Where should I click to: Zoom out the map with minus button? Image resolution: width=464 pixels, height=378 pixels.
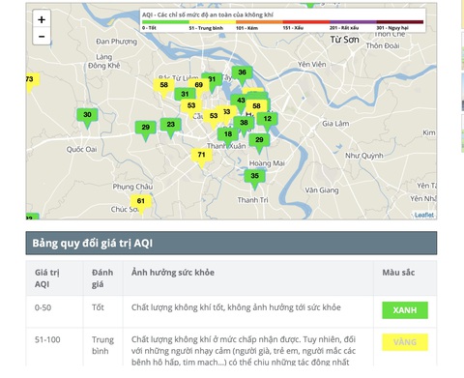(42, 37)
